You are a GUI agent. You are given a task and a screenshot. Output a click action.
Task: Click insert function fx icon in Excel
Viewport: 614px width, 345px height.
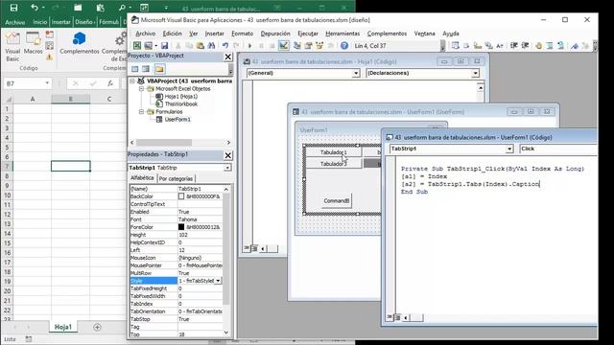click(x=110, y=83)
